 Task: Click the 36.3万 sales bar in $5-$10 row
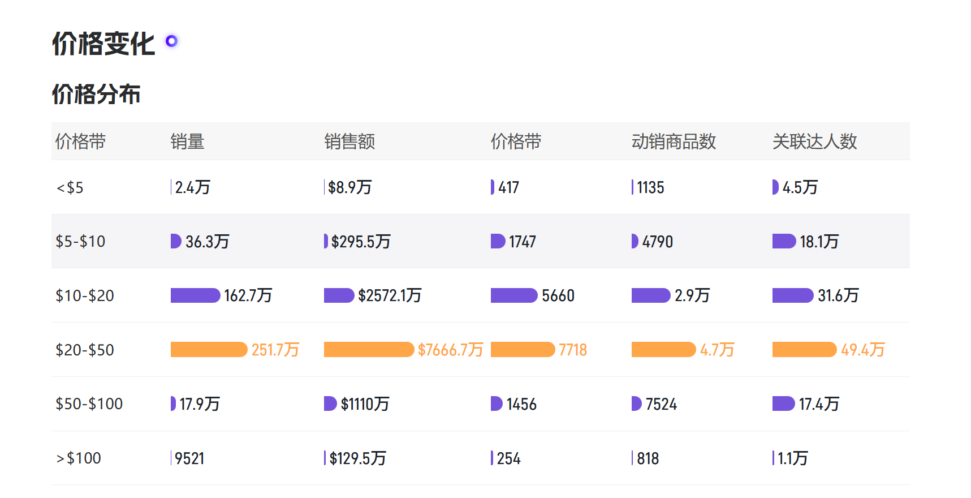(176, 241)
